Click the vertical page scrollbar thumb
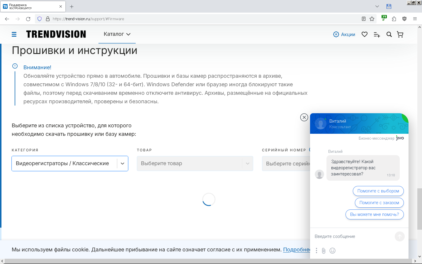 click(x=419, y=208)
